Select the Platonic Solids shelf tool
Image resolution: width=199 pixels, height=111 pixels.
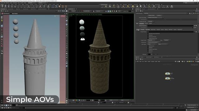pyautogui.click(x=49, y=6)
